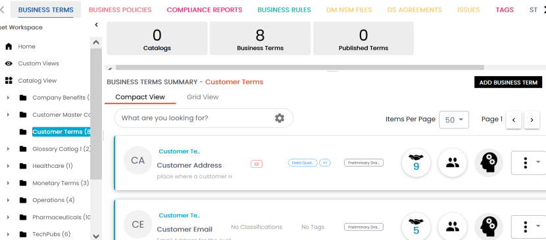The height and width of the screenshot is (240, 546).
Task: Open the Compliance Reports tab
Action: 205,10
